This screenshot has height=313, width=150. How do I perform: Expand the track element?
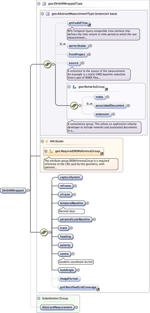pos(71,228)
